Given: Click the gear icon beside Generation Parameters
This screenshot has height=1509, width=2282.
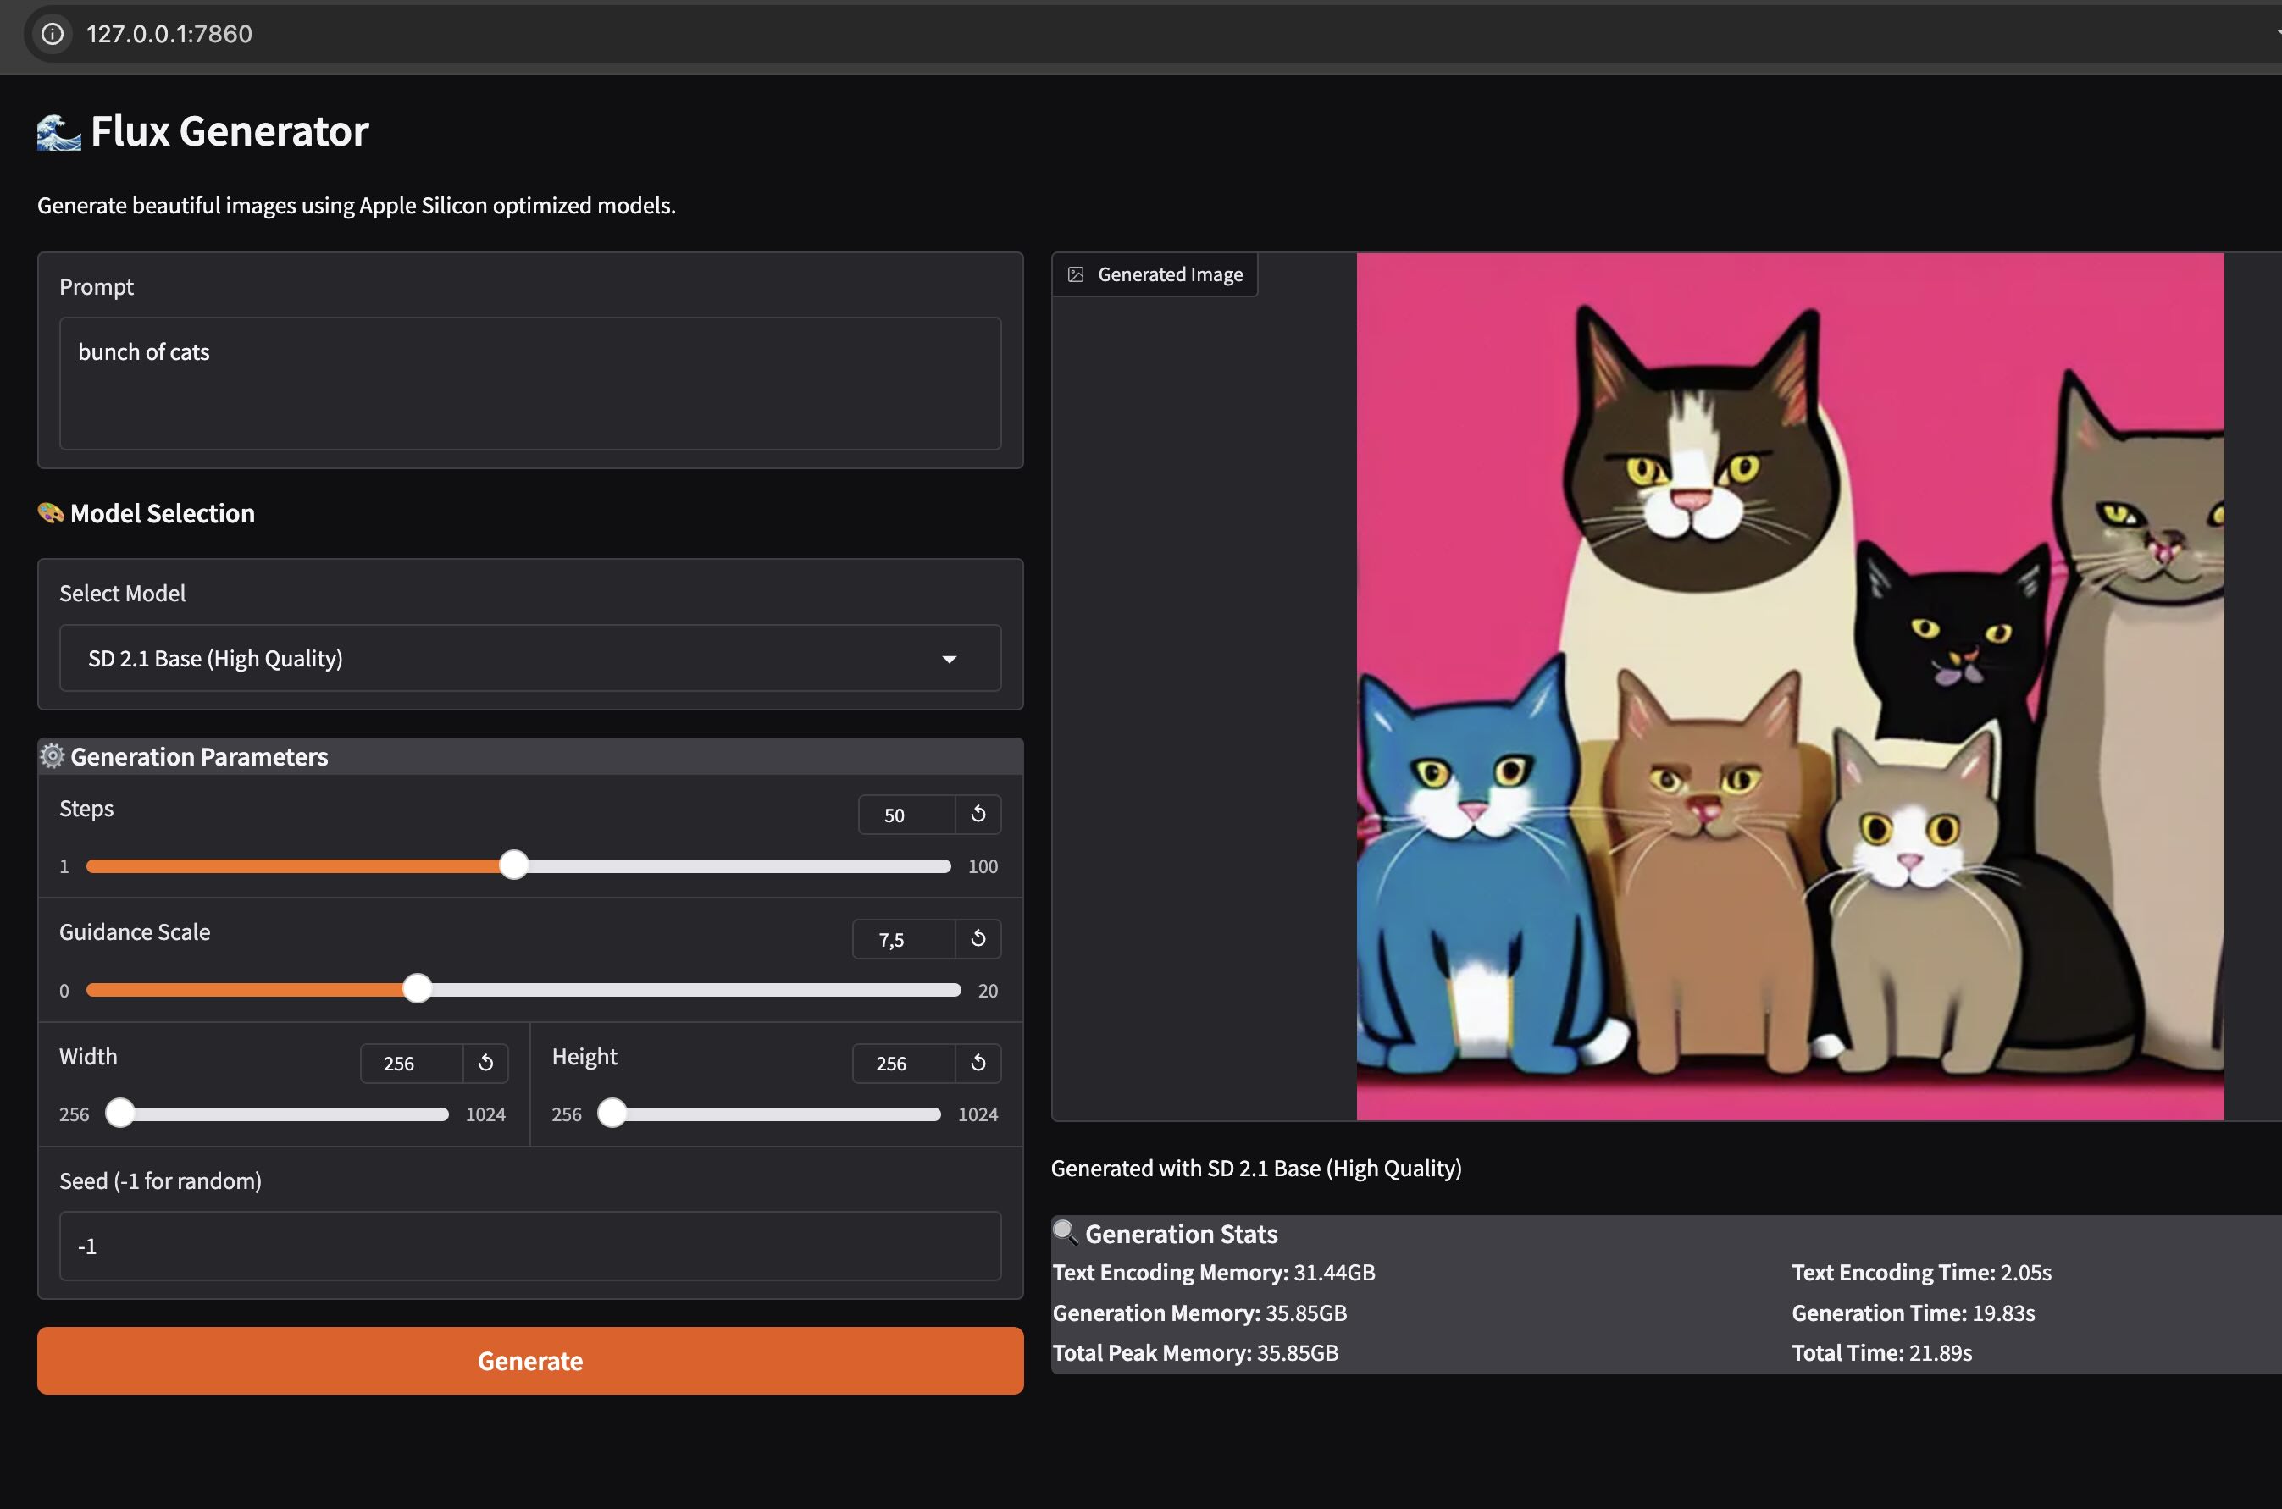Looking at the screenshot, I should click(52, 756).
